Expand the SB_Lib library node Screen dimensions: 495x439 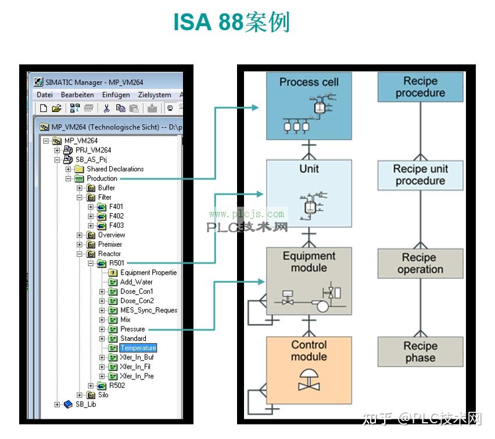(57, 405)
